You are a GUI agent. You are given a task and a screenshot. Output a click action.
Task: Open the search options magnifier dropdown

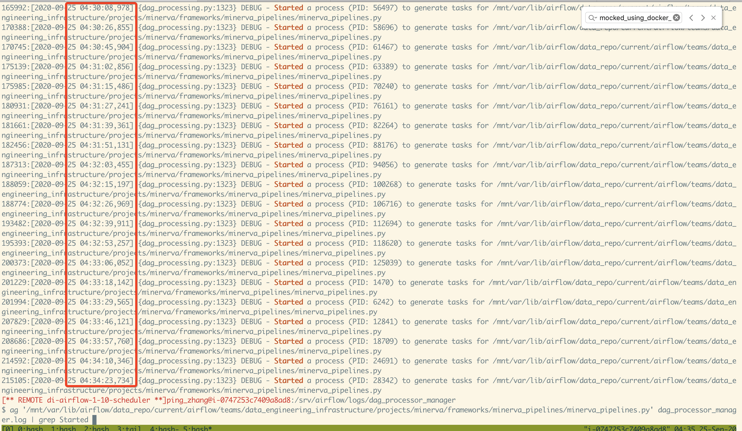[x=592, y=18]
